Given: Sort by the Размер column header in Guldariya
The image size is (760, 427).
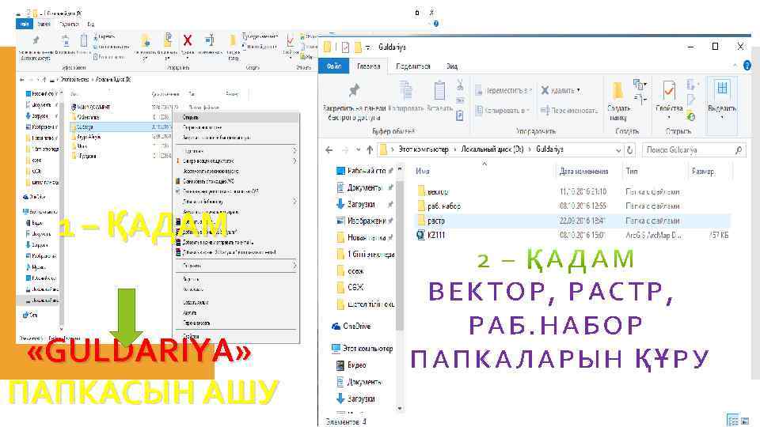Looking at the screenshot, I should (702, 171).
